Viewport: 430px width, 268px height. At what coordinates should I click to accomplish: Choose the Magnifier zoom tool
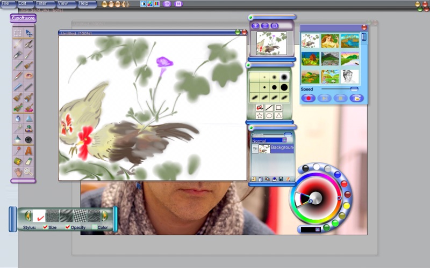tap(28, 172)
